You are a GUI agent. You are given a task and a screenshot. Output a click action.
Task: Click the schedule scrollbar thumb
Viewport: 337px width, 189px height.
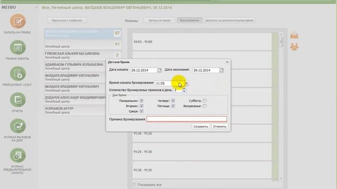click(x=281, y=42)
